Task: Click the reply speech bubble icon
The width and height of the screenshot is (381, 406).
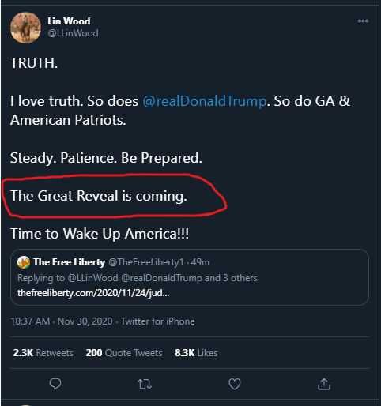Action: point(55,384)
